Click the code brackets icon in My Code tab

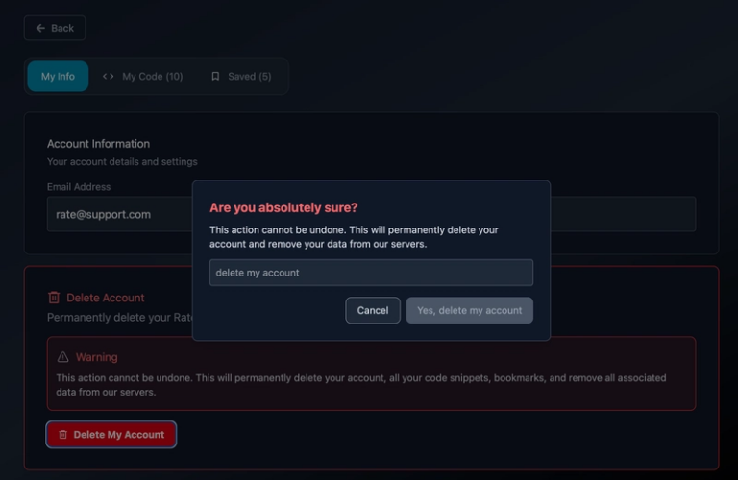point(108,77)
